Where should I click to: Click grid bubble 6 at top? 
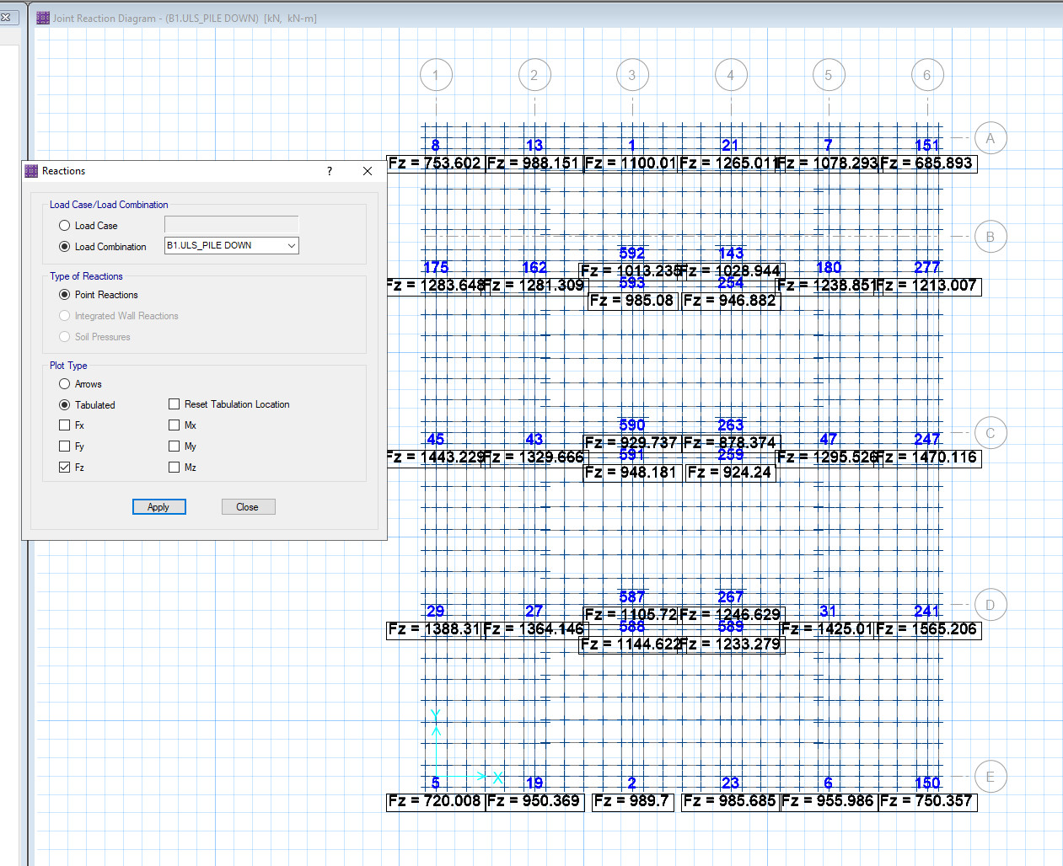pyautogui.click(x=927, y=75)
